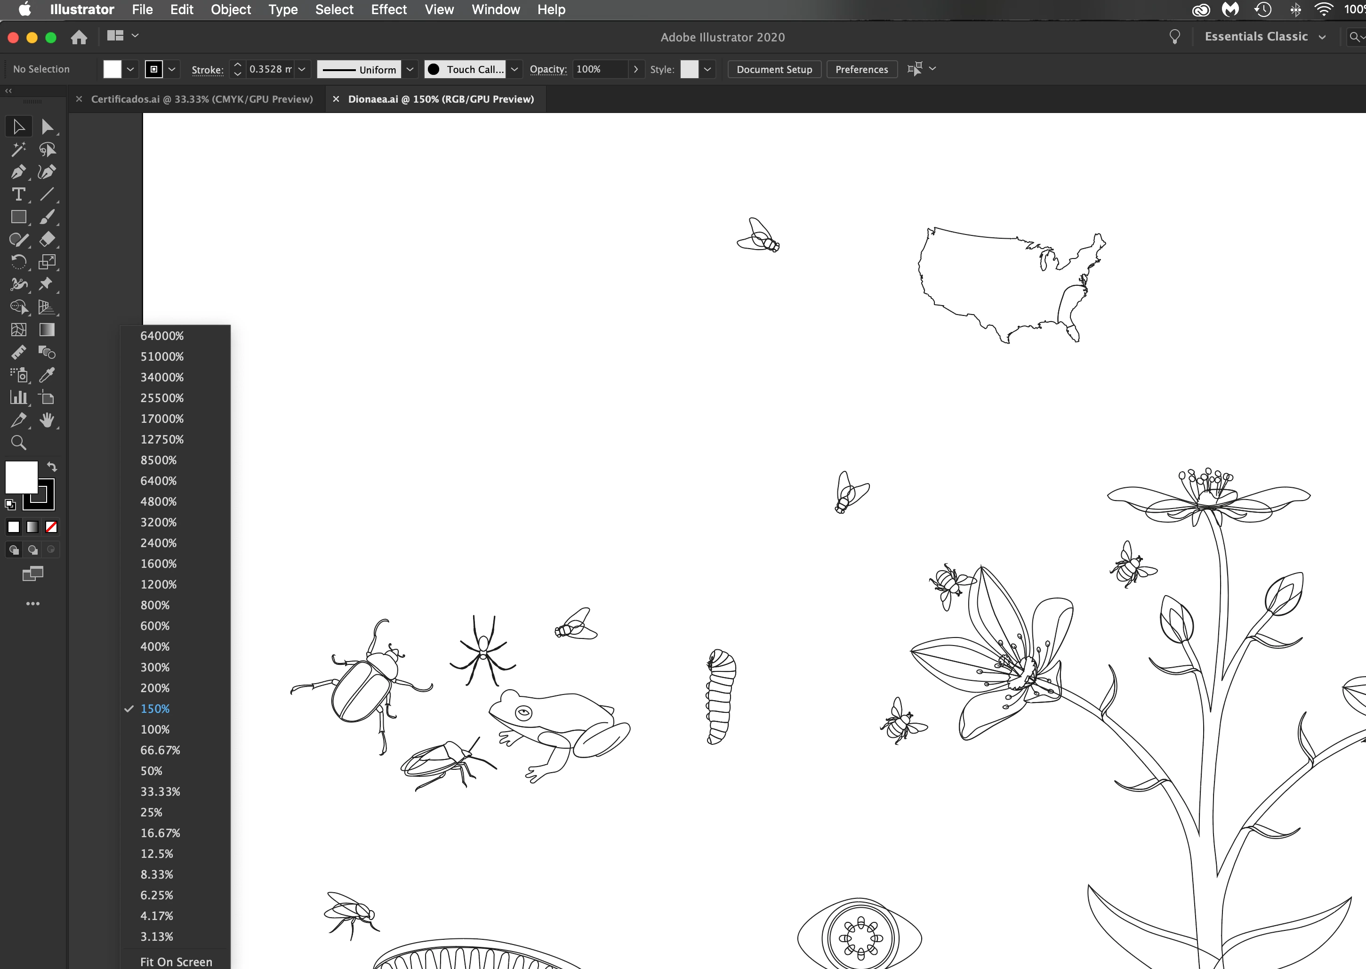
Task: Select the Zoom tool in toolbar
Action: [18, 443]
